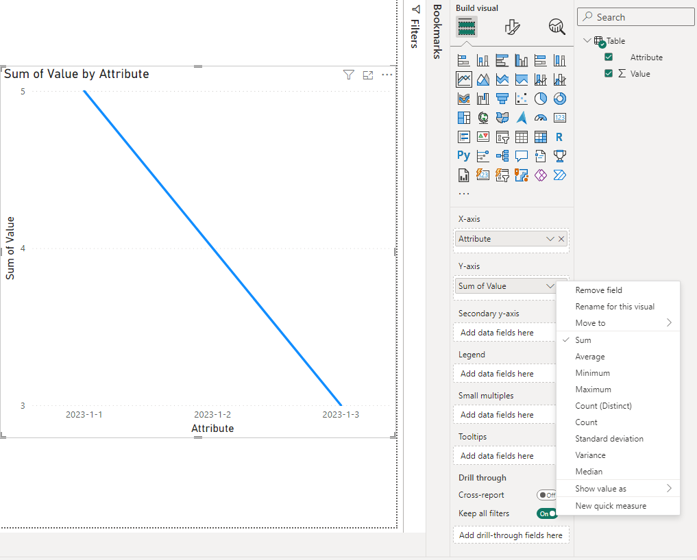Select the stacked column chart visual
This screenshot has height=560, width=697.
[482, 60]
